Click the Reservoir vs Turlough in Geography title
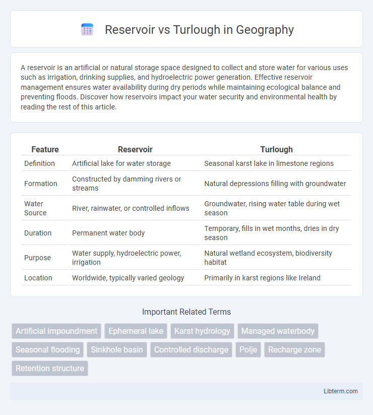This screenshot has height=415, width=373. (199, 29)
